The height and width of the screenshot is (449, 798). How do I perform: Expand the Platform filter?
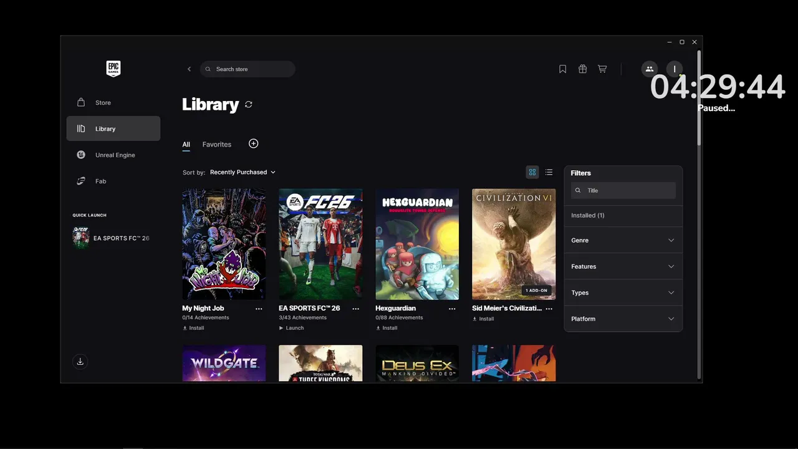click(x=623, y=319)
